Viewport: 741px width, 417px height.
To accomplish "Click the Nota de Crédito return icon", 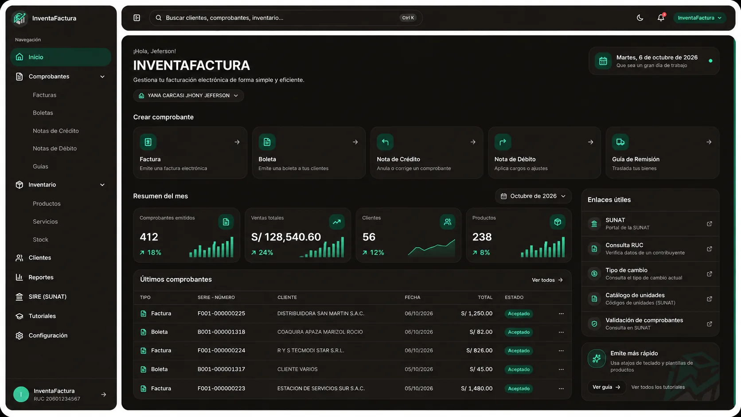I will (385, 142).
